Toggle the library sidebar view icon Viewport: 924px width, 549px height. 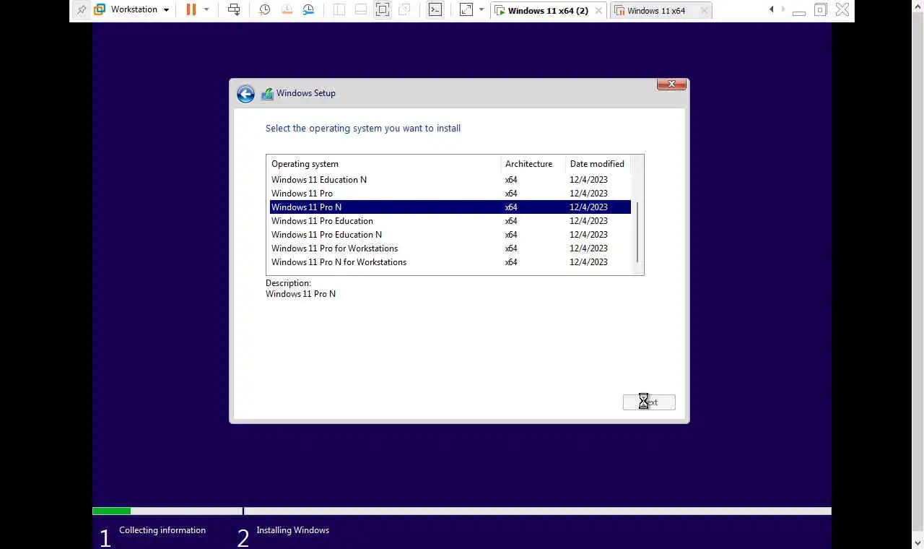pyautogui.click(x=339, y=10)
